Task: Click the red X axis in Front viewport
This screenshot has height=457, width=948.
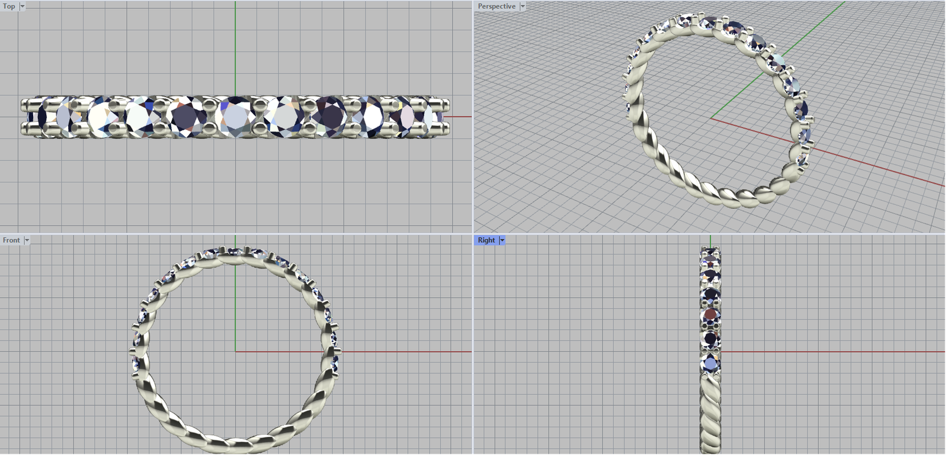Action: point(403,352)
